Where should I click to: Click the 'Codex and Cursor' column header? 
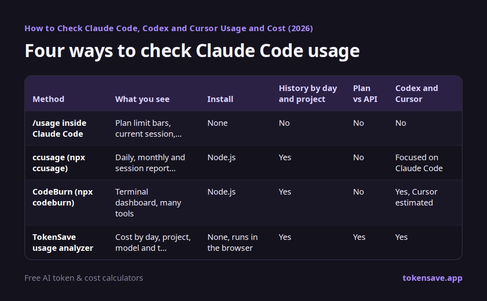pos(417,93)
